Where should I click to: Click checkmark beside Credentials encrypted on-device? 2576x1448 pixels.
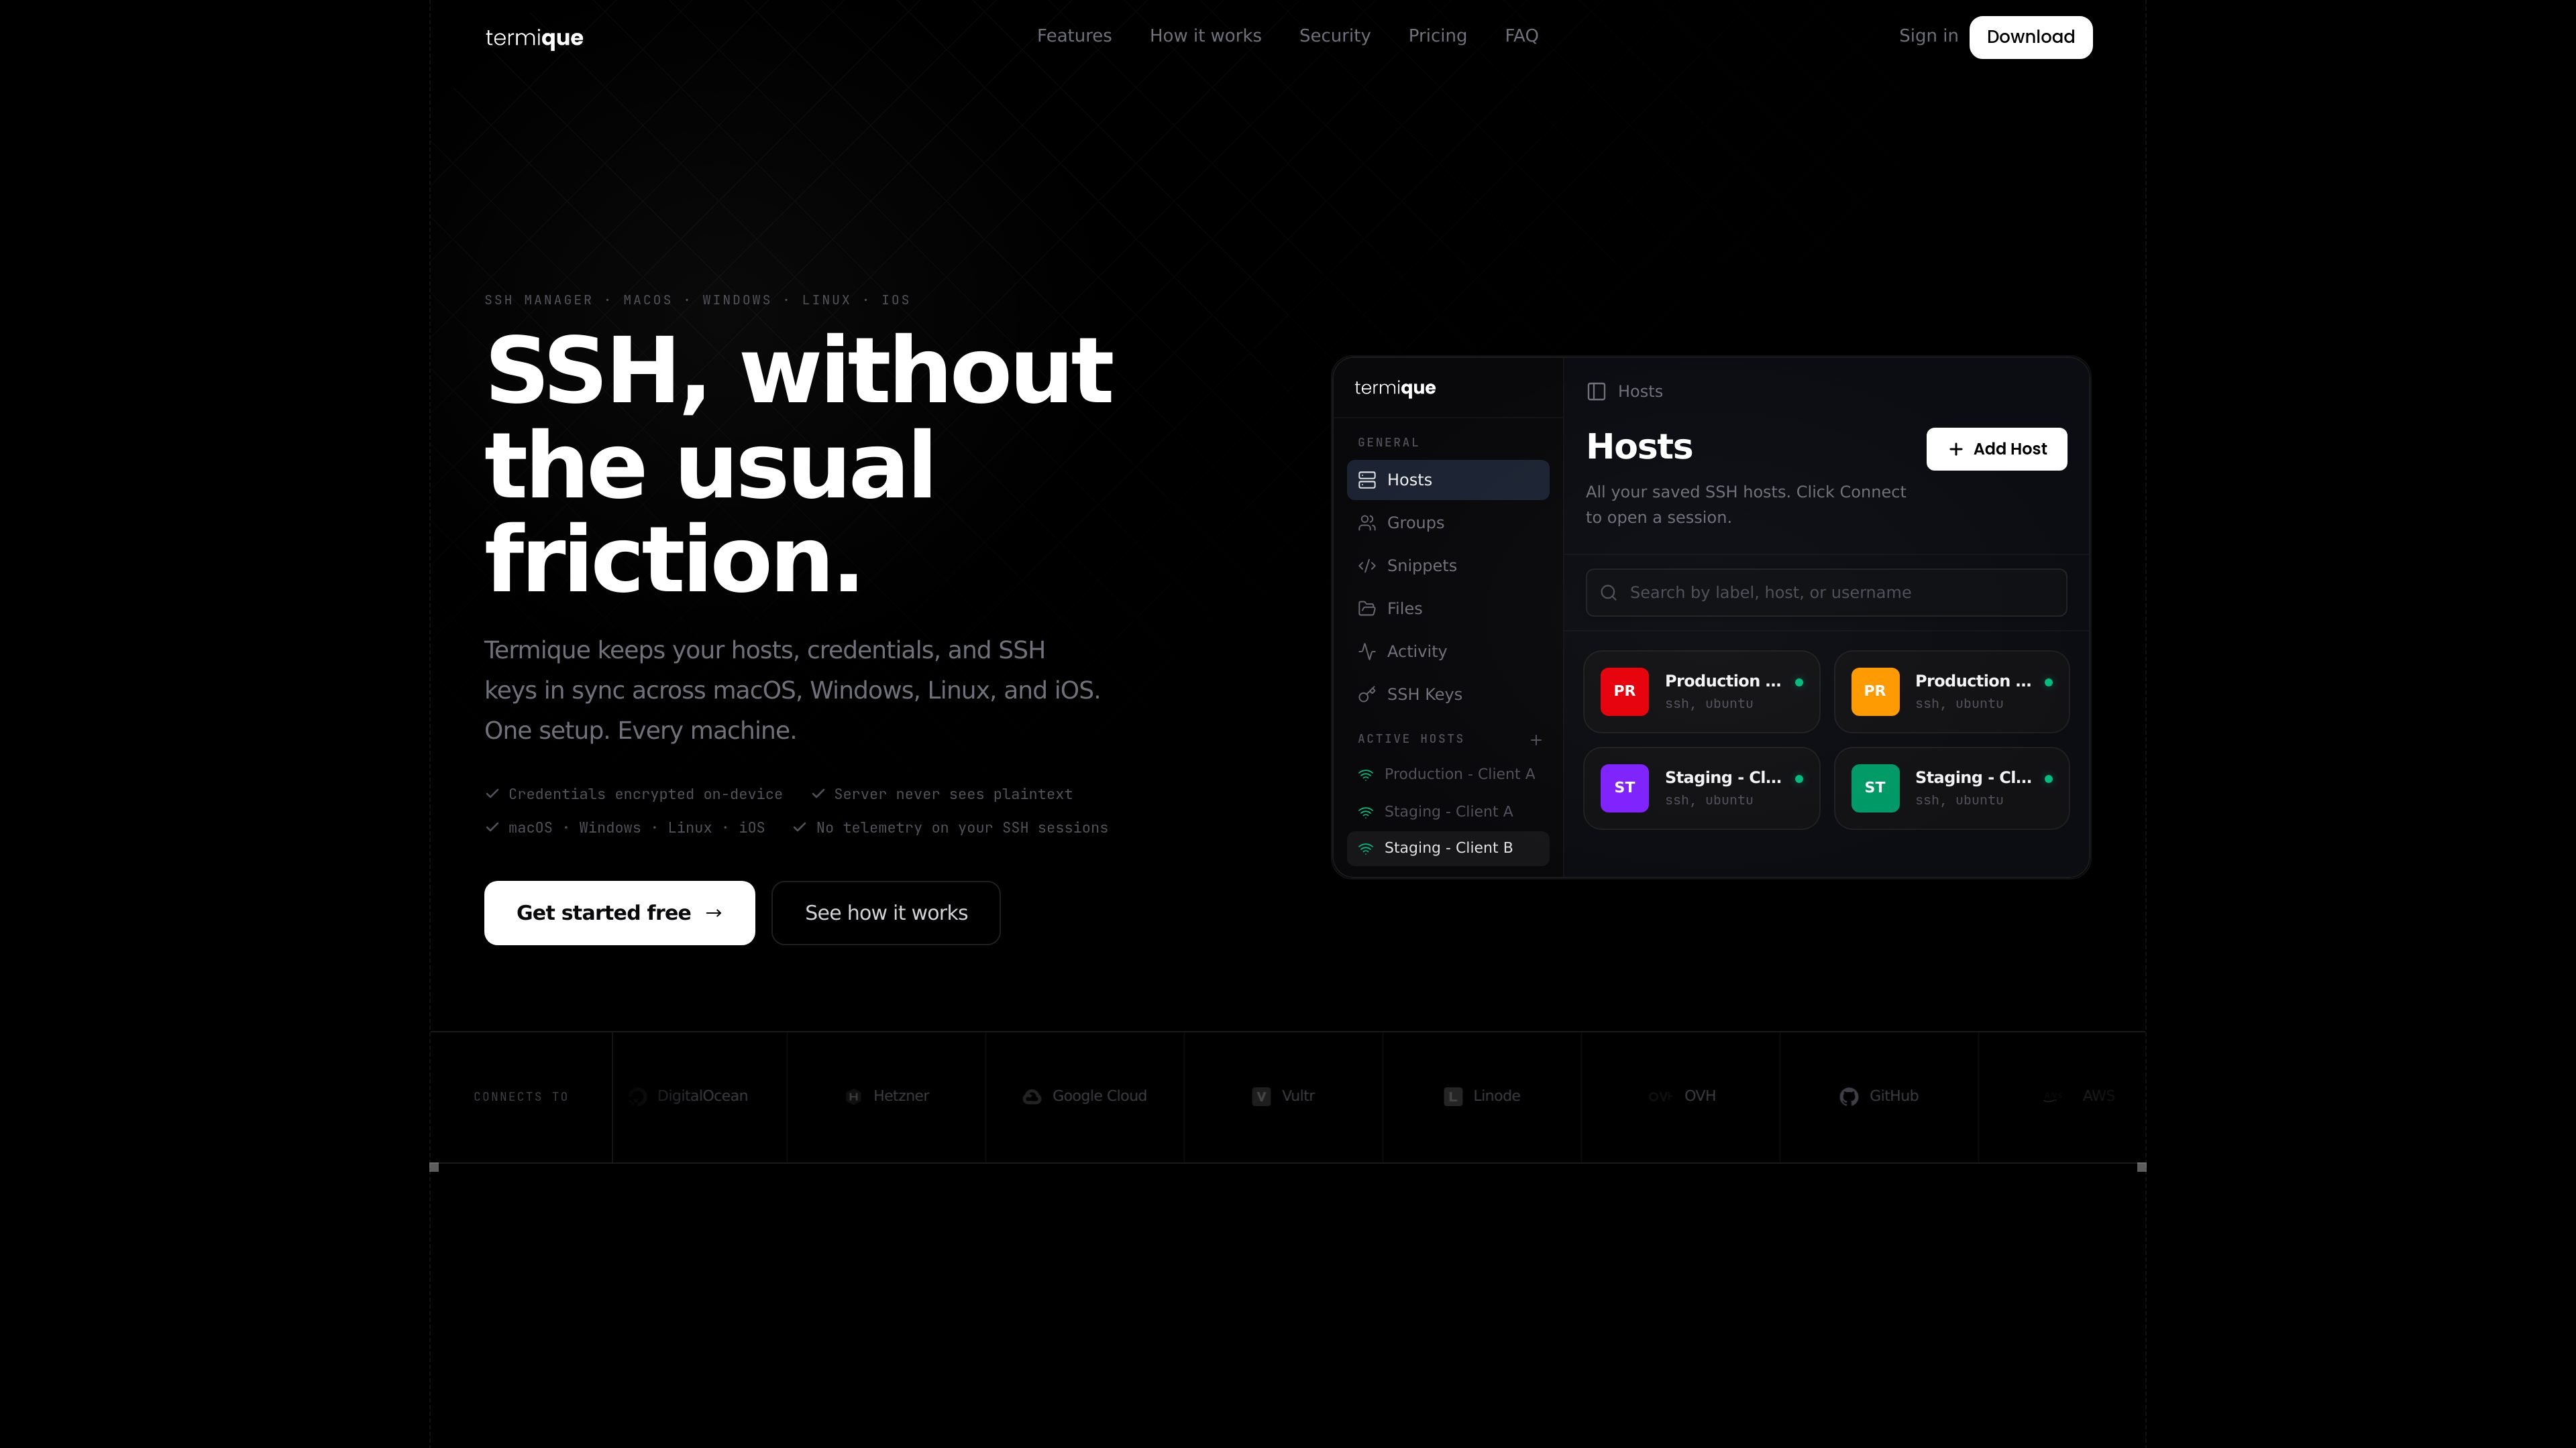point(492,794)
